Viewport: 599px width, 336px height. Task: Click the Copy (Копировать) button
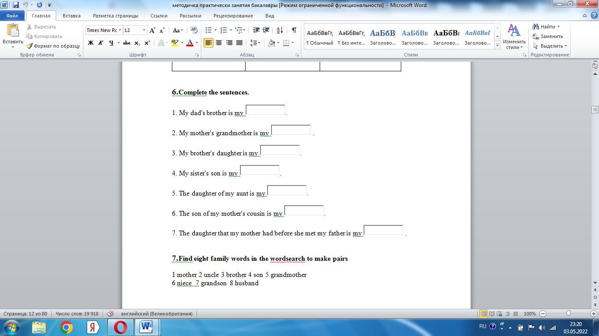[x=44, y=36]
